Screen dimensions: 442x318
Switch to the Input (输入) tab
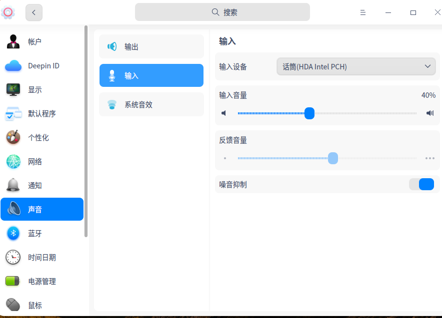pos(151,75)
